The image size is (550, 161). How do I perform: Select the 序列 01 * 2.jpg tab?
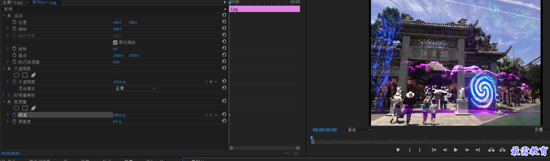pos(44,3)
